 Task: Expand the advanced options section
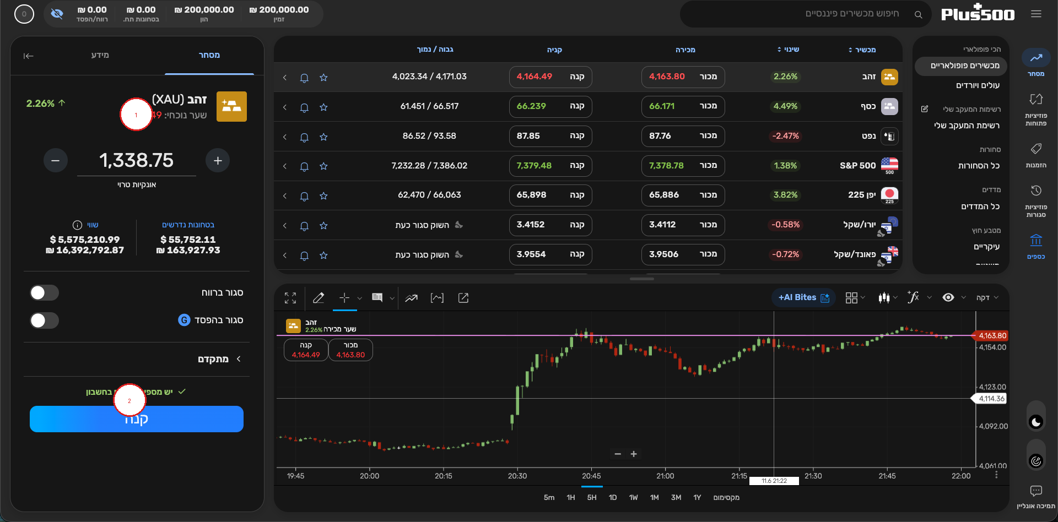220,359
